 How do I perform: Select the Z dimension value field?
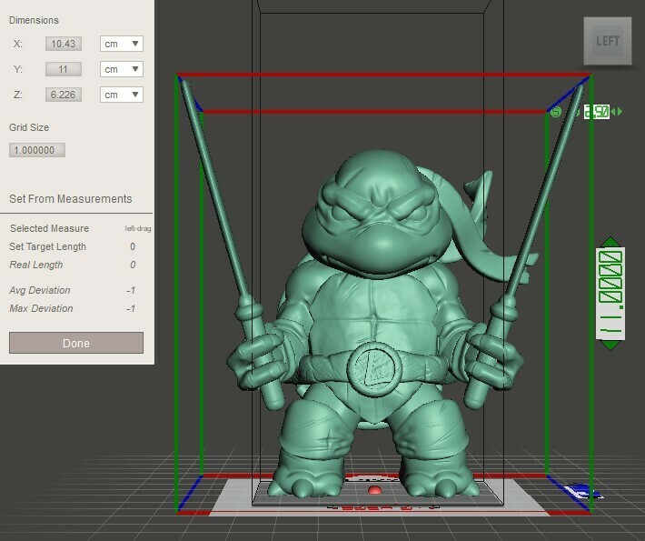click(64, 95)
